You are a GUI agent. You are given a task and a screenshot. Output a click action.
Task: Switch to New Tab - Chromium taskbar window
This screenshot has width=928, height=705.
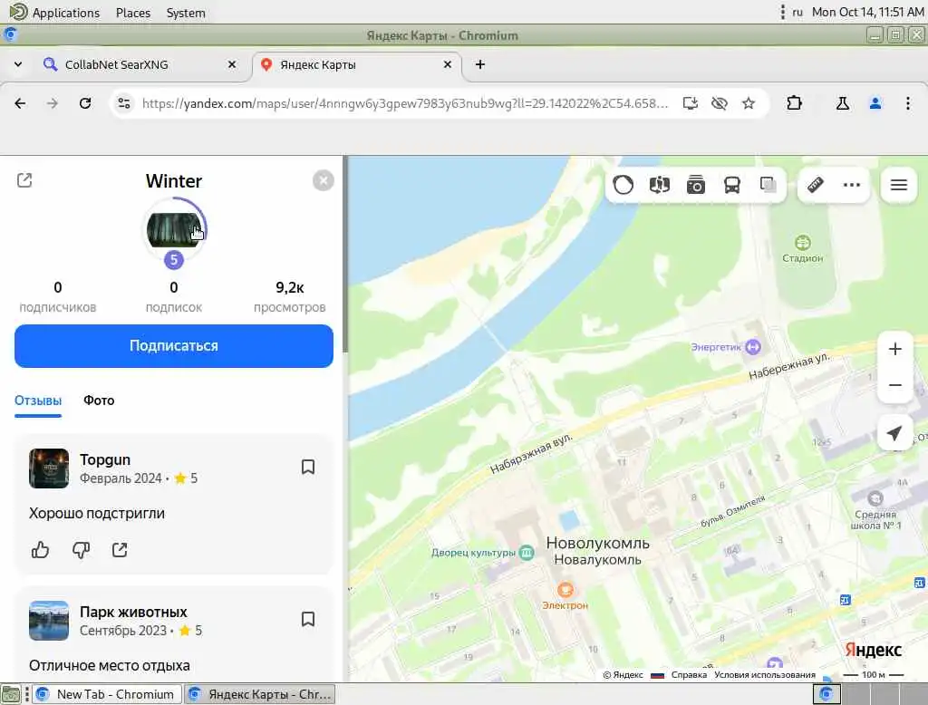105,694
